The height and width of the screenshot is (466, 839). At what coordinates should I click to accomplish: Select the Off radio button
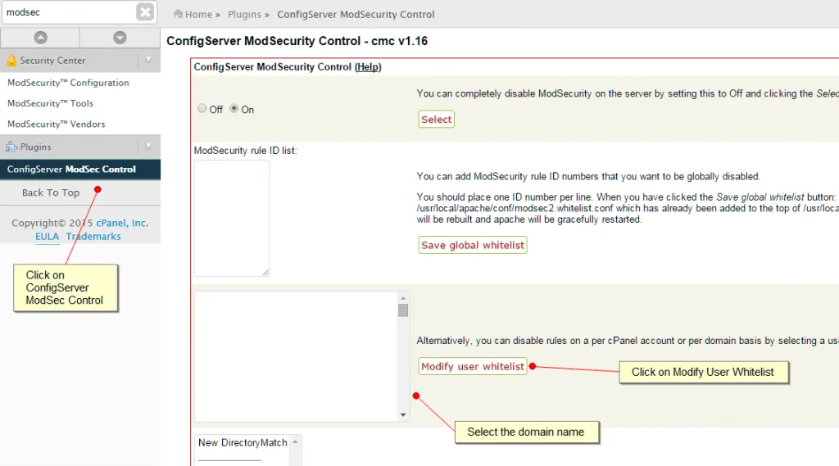point(202,108)
